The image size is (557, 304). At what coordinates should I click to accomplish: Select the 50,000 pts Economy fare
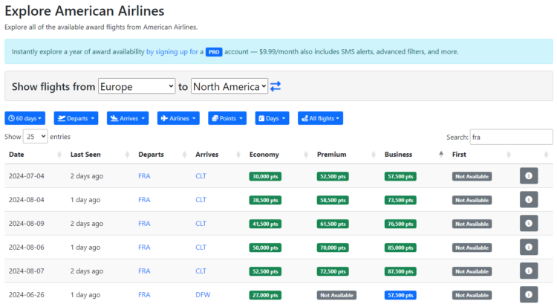pyautogui.click(x=265, y=248)
